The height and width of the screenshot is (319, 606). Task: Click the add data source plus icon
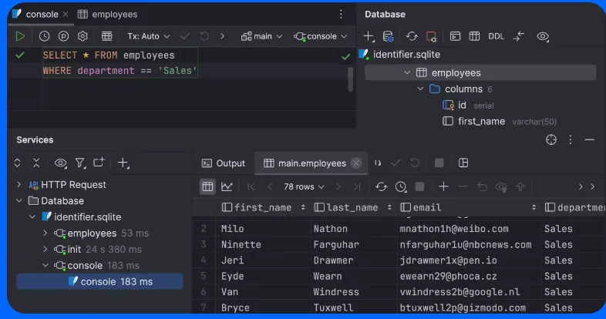coord(369,36)
